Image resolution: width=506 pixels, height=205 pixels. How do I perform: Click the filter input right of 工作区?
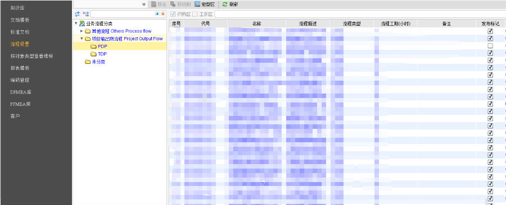(360, 14)
